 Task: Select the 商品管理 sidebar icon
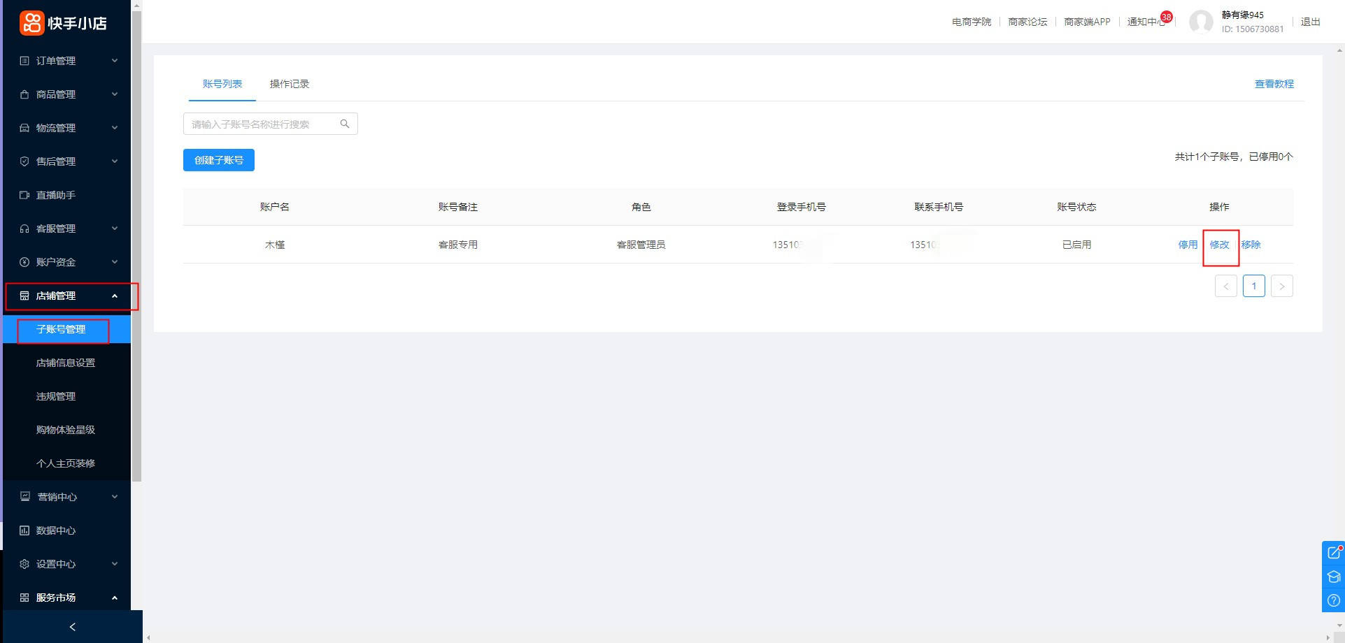(x=24, y=94)
